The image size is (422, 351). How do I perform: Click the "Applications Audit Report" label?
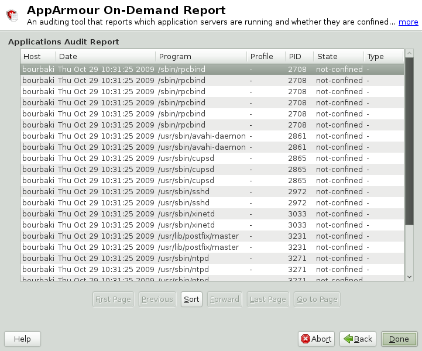tap(64, 42)
